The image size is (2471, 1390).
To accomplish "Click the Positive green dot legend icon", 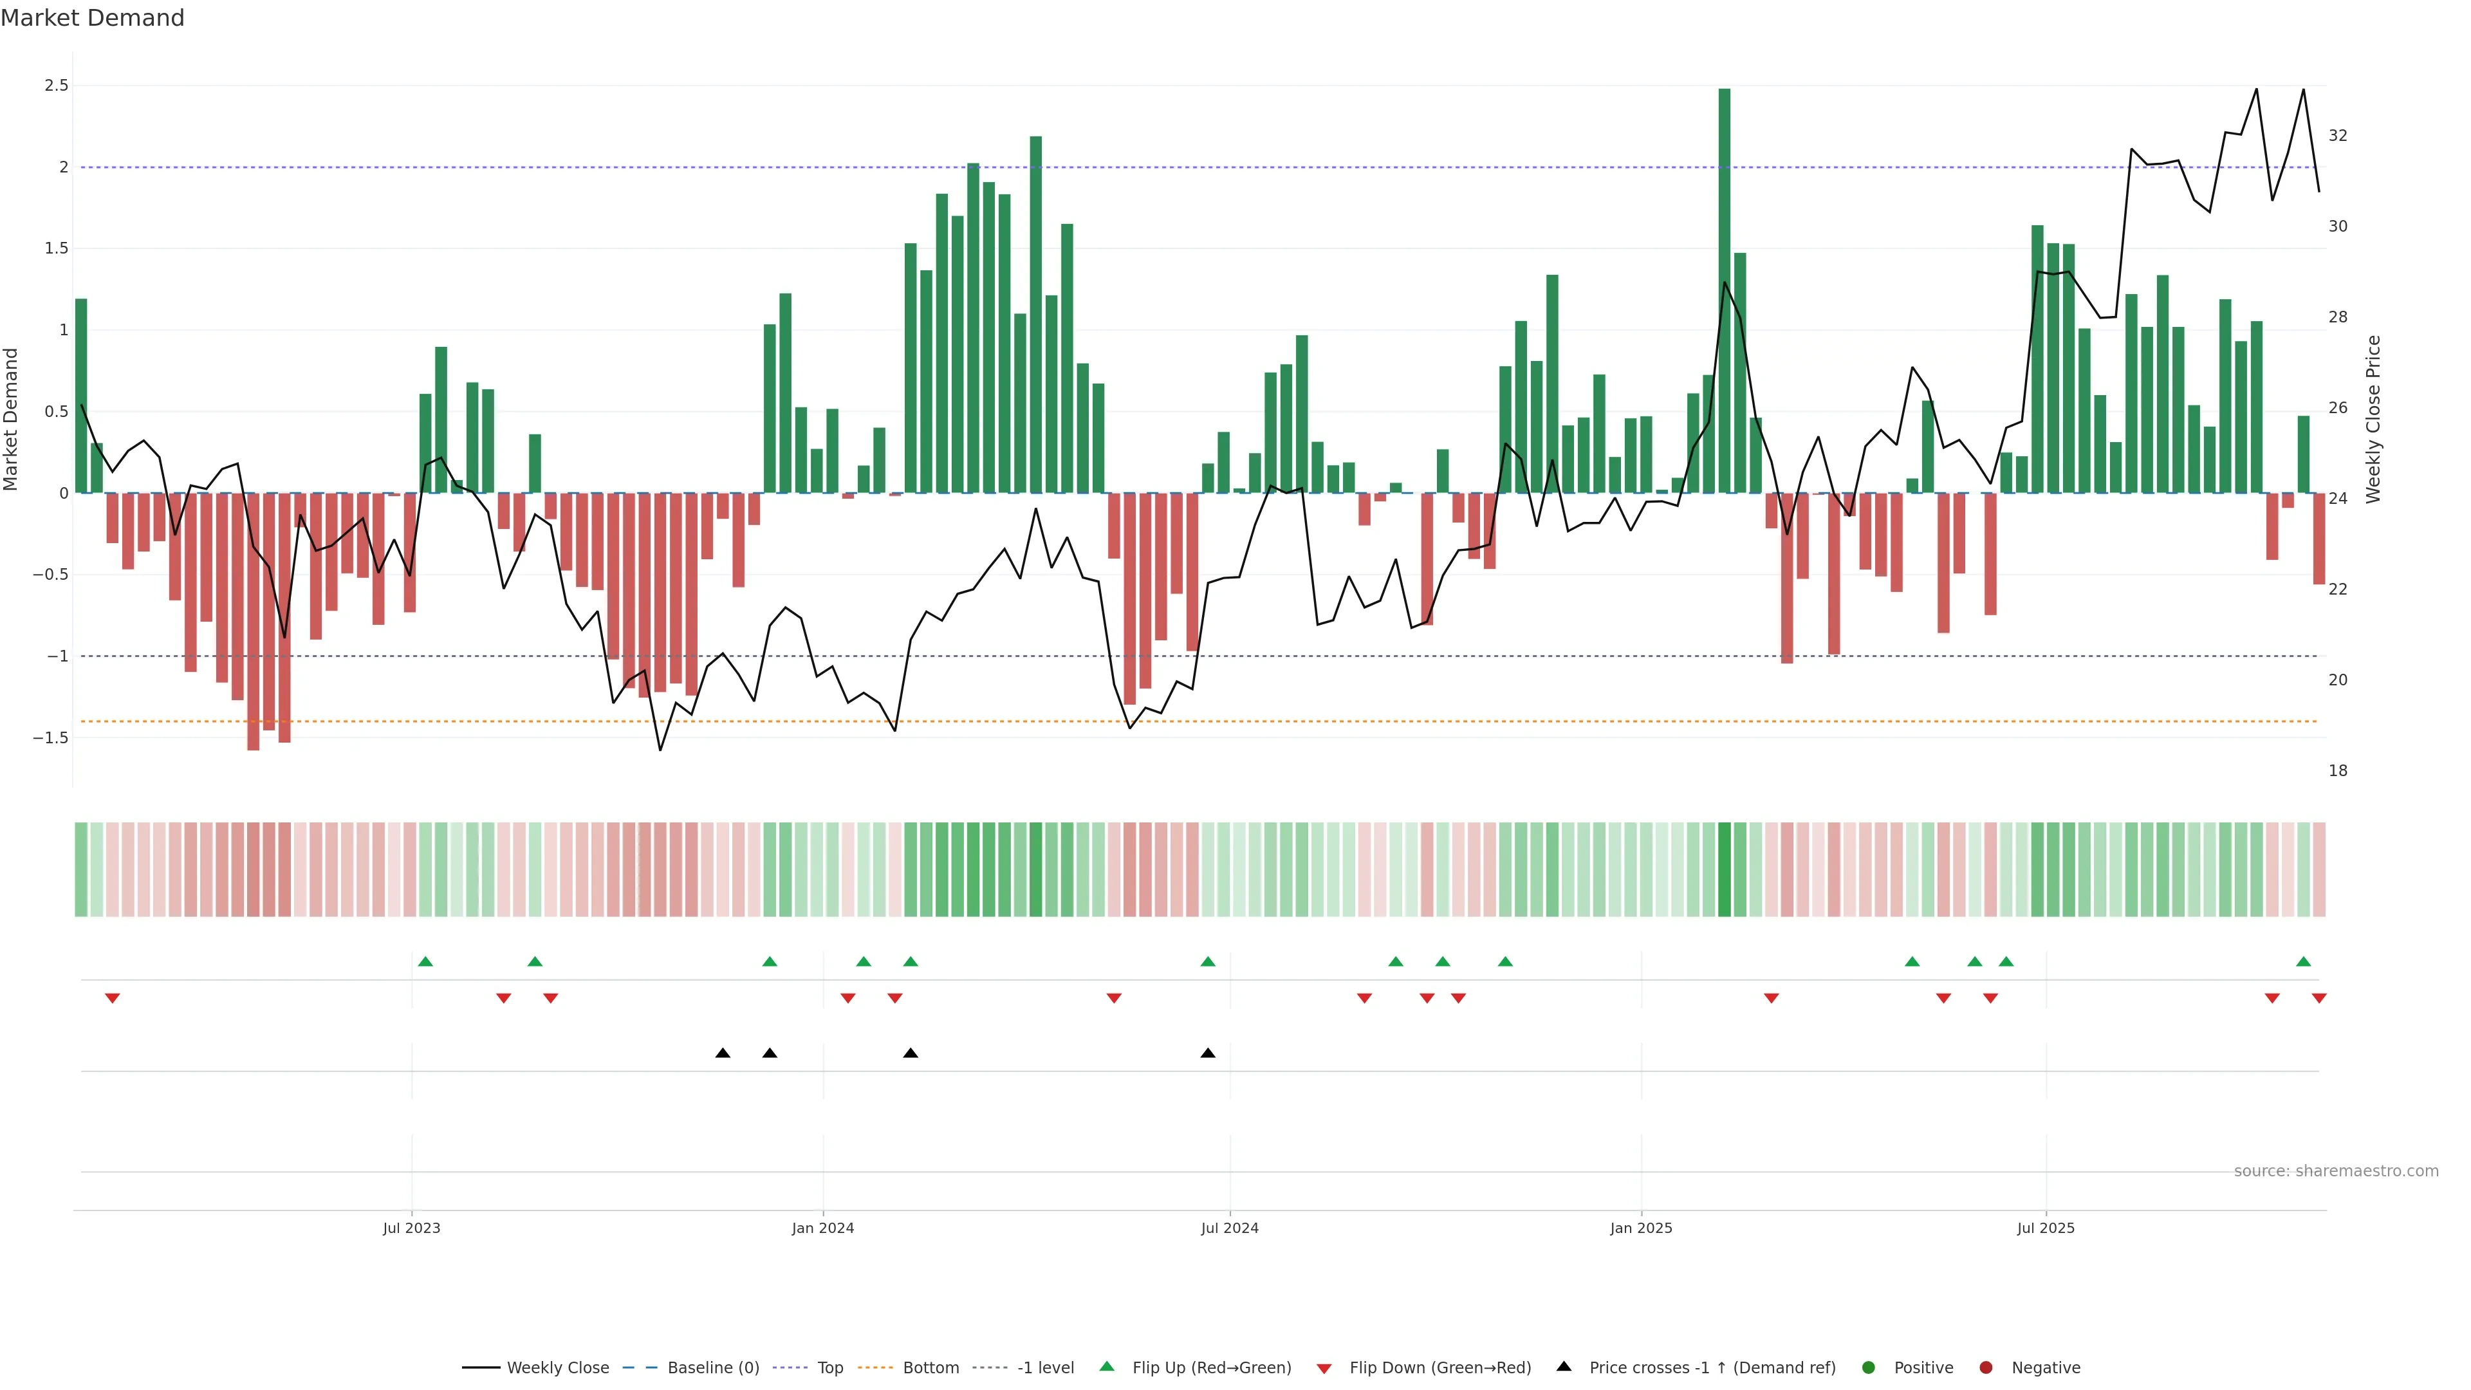I will click(x=1867, y=1367).
